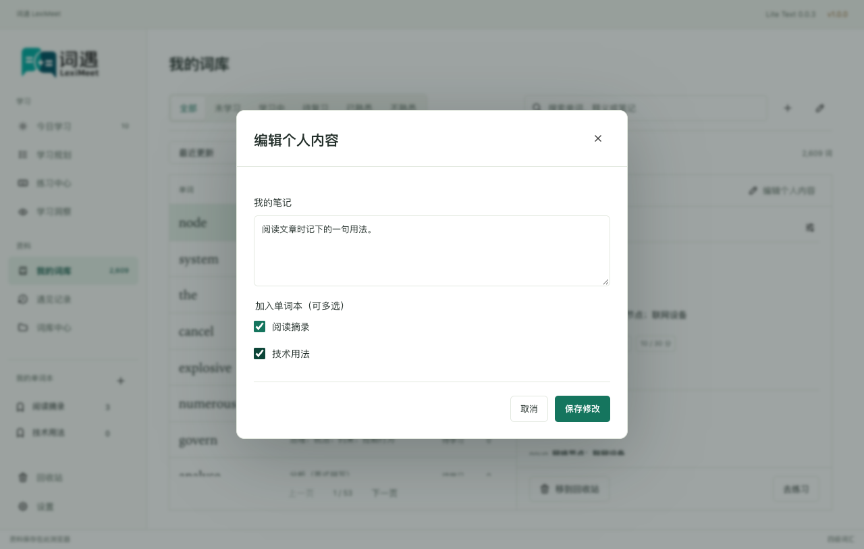The width and height of the screenshot is (864, 549).
Task: Open 词库中心 folder icon in sidebar
Action: coord(23,328)
